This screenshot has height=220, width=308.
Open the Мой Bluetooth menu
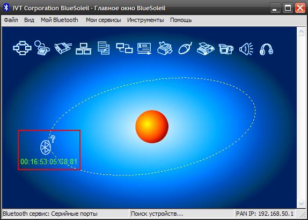coord(60,20)
